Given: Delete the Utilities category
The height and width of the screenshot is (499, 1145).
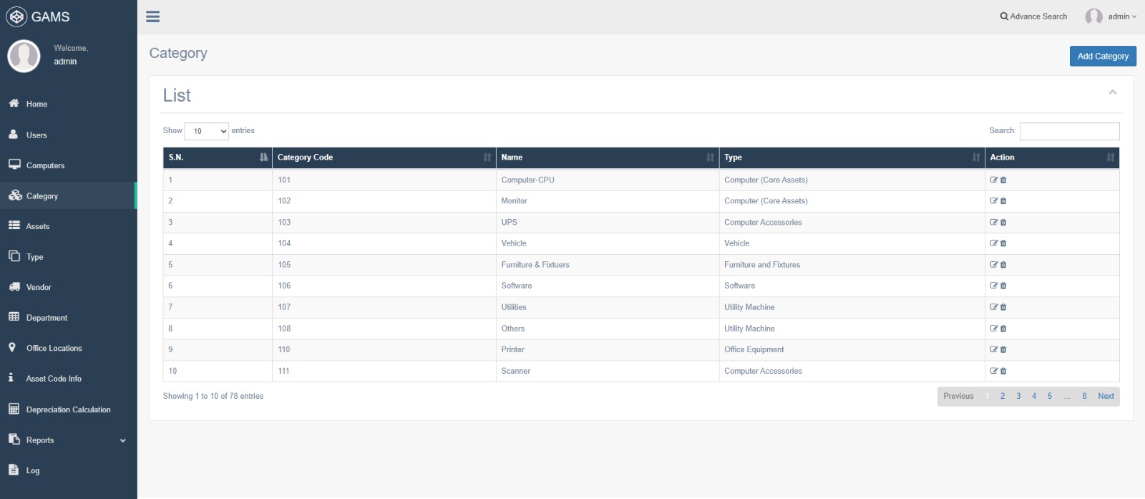Looking at the screenshot, I should coord(1003,307).
